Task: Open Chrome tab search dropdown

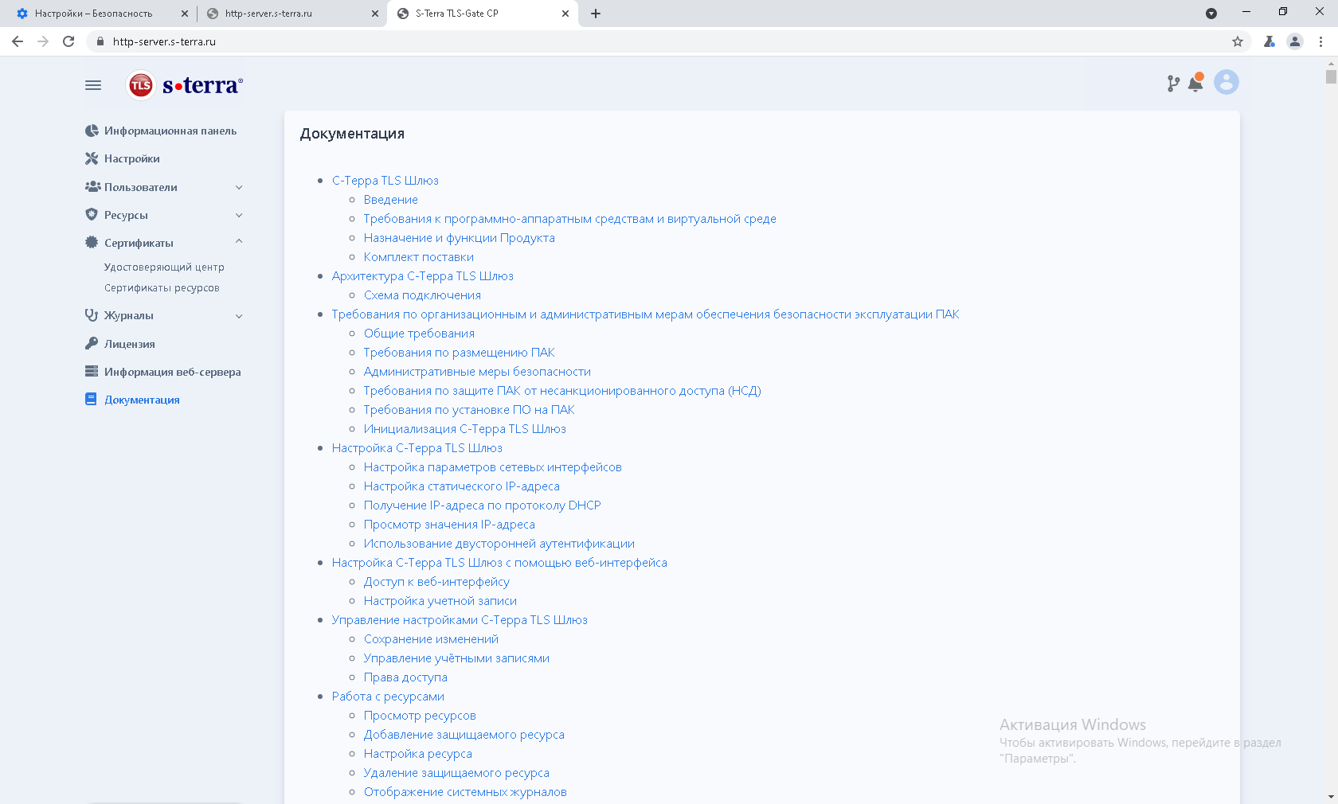Action: (1211, 14)
